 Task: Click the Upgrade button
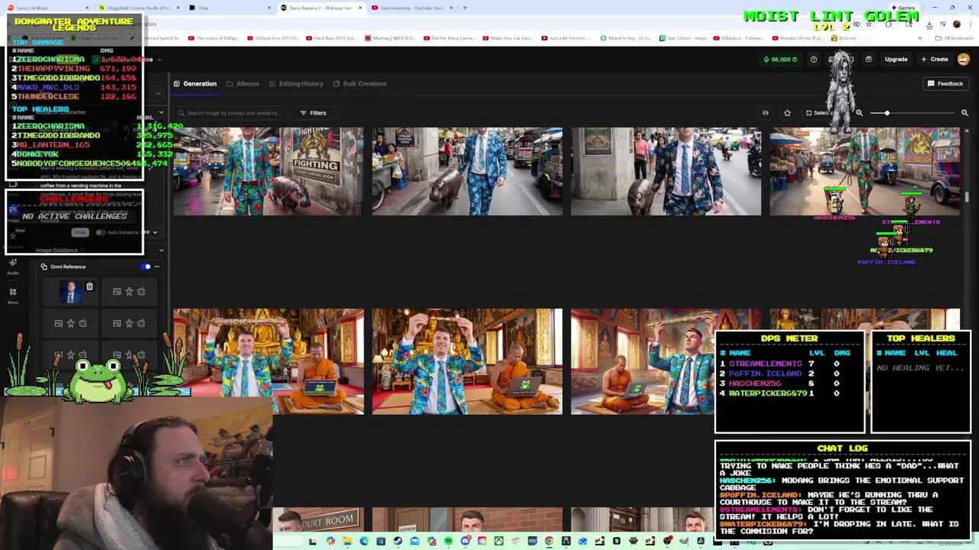point(896,60)
